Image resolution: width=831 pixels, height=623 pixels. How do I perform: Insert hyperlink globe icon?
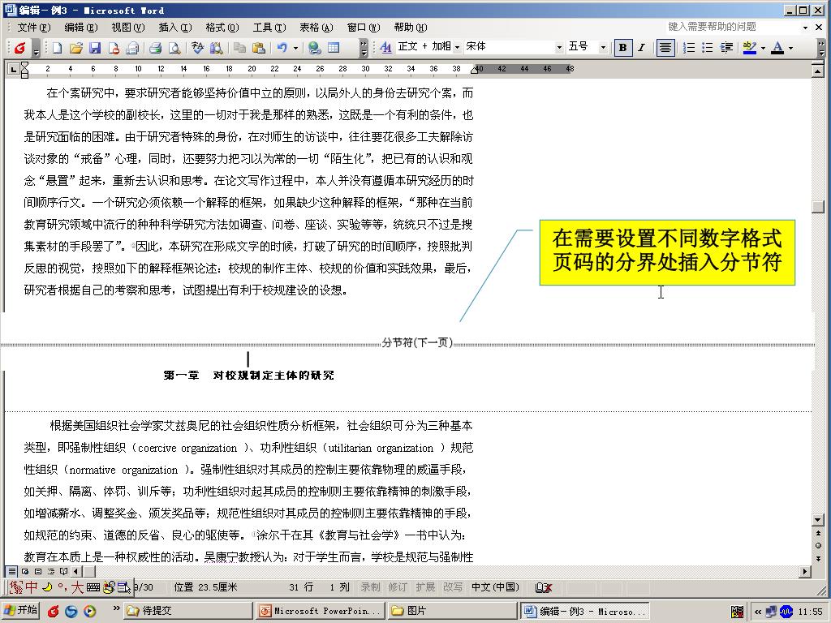pyautogui.click(x=314, y=48)
